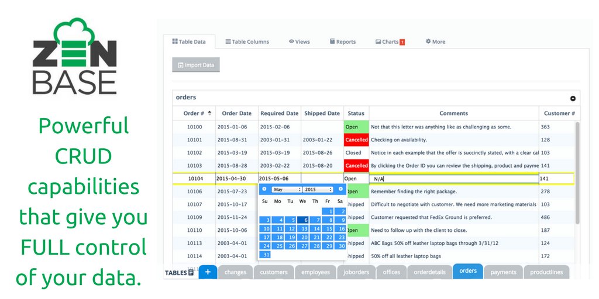Viewport: 599px width, 299px height.
Task: Open the Charts tab
Action: coord(390,42)
